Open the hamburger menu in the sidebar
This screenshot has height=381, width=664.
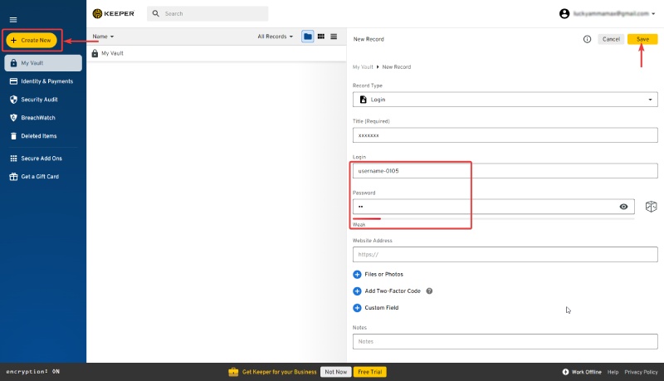13,20
